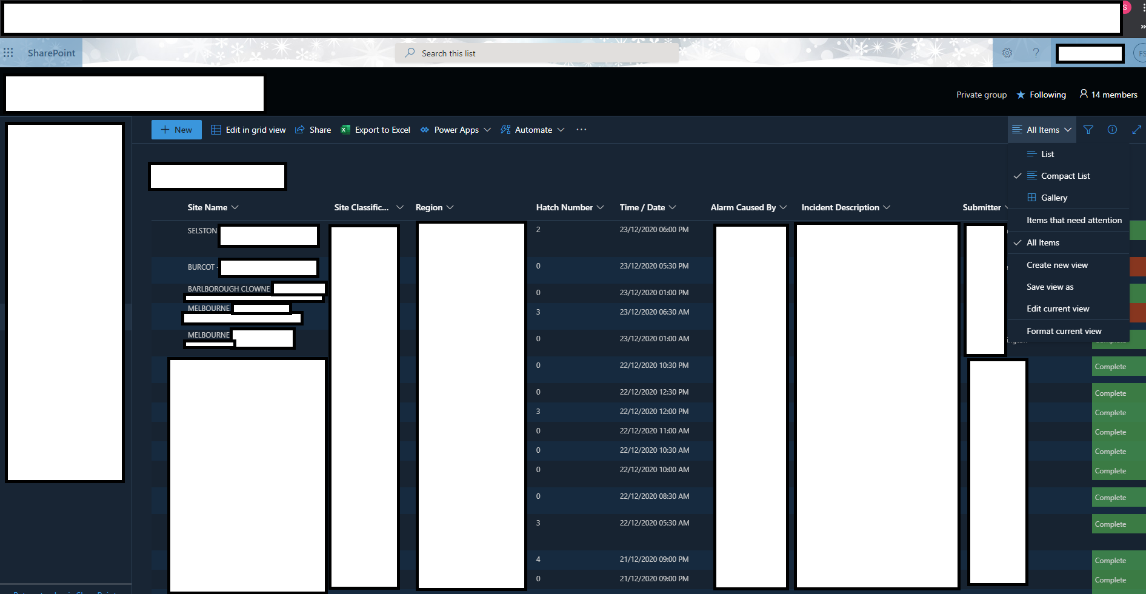Viewport: 1146px width, 594px height.
Task: Open Time / Date column menu
Action: pos(648,207)
